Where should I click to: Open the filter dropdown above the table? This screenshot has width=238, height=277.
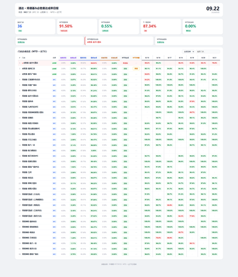coord(188,52)
